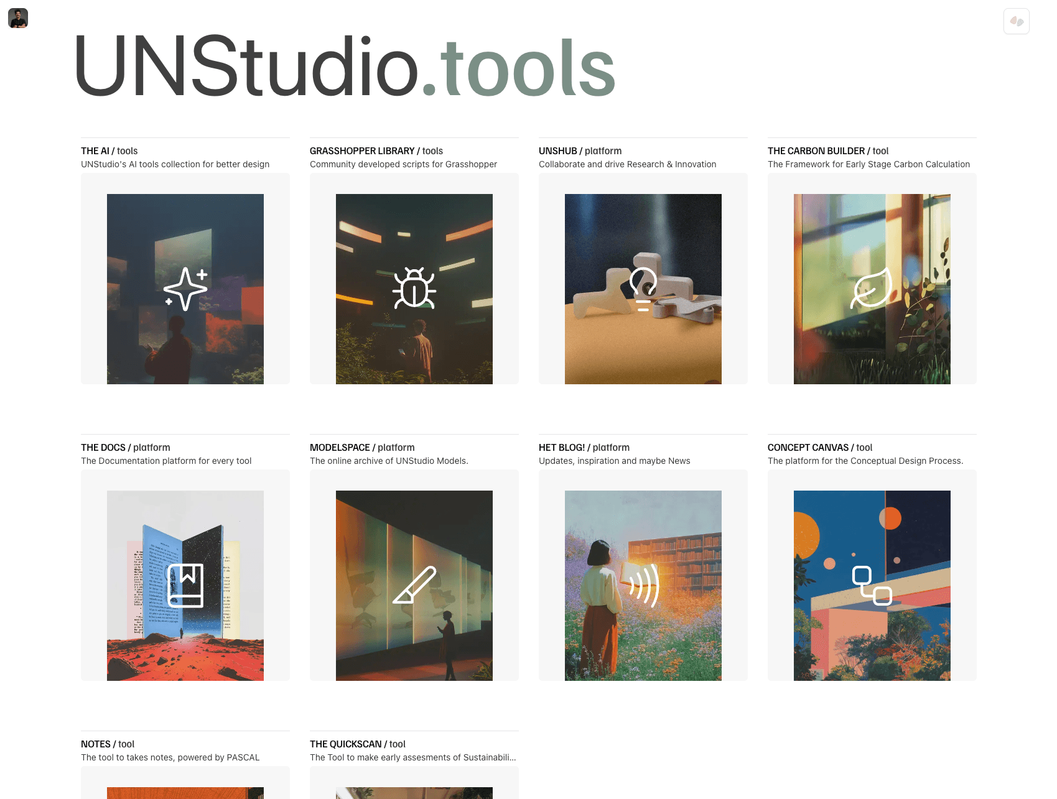1057x799 pixels.
Task: Click the bug icon on Grasshopper Library
Action: point(414,288)
